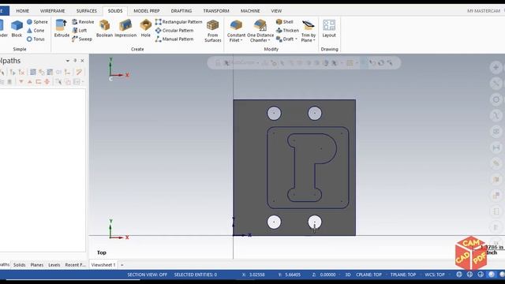The image size is (505, 284).
Task: Click the red-X delete operations icon
Action: (x=21, y=72)
